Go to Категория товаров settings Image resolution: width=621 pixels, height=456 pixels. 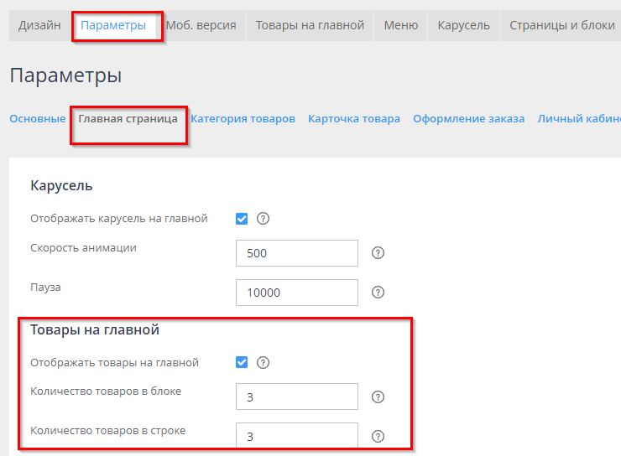click(x=243, y=119)
